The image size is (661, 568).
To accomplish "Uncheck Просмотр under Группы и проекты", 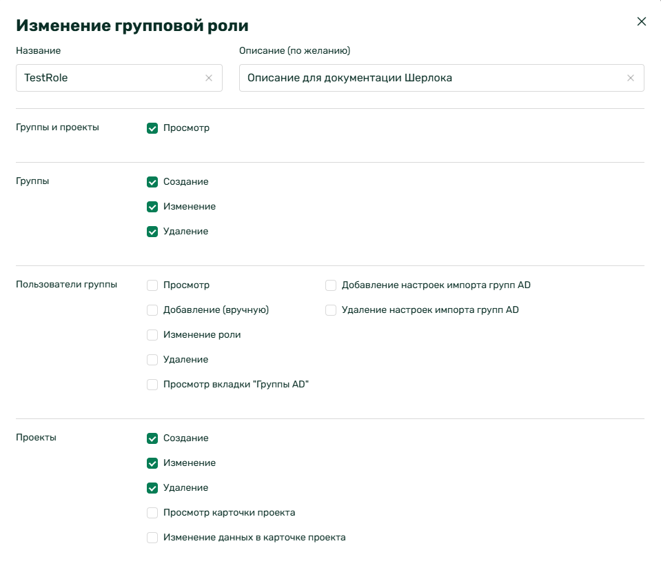I will [x=152, y=128].
